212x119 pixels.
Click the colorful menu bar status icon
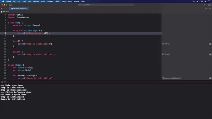(x=205, y=1)
